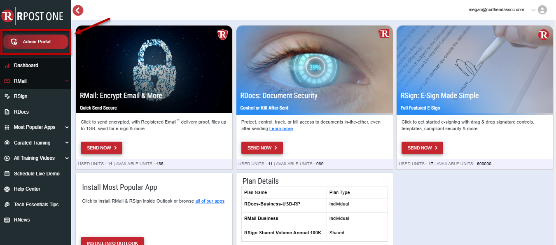This screenshot has height=245, width=556.
Task: Click Send Now under RSign card
Action: (422, 148)
